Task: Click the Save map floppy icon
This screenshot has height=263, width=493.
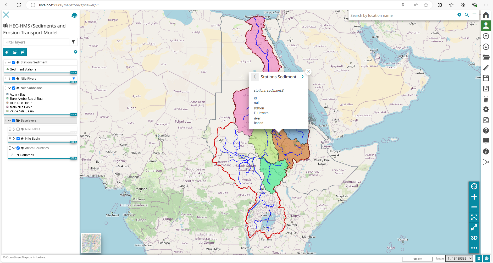Action: 486,78
